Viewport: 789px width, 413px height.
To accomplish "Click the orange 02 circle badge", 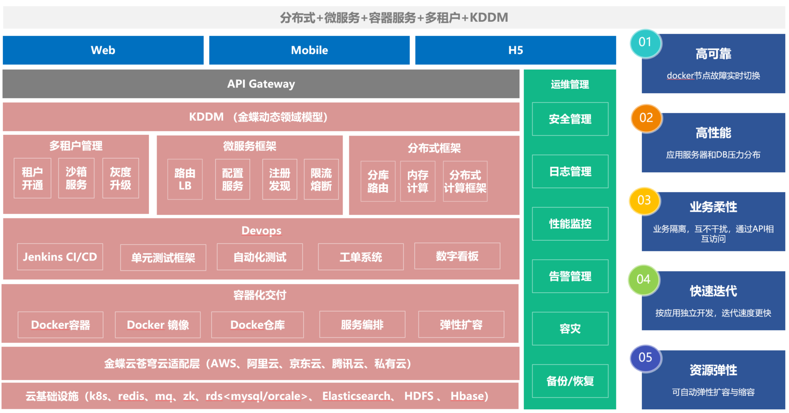I will [x=646, y=118].
